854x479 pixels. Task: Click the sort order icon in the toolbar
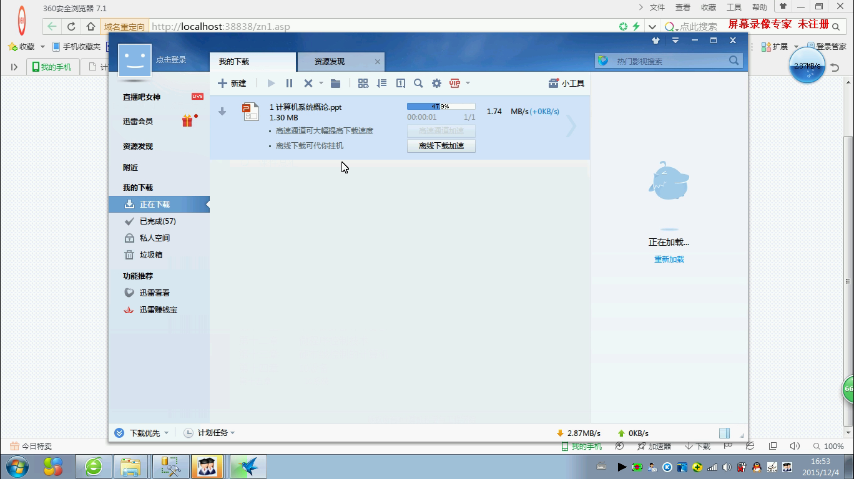[x=381, y=83]
